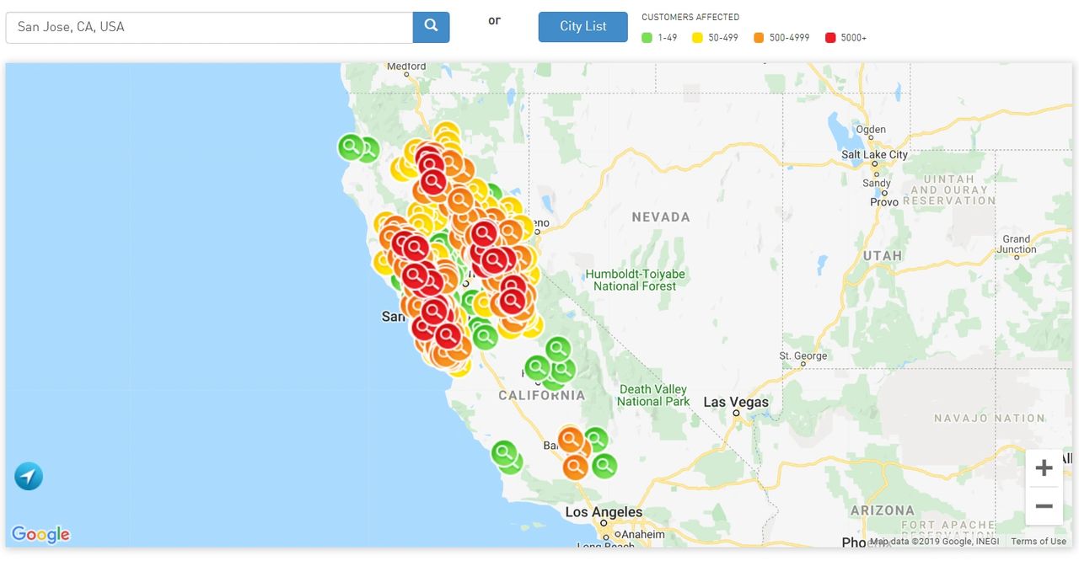Select the leftmost green outage marker
The height and width of the screenshot is (561, 1079).
(x=351, y=147)
